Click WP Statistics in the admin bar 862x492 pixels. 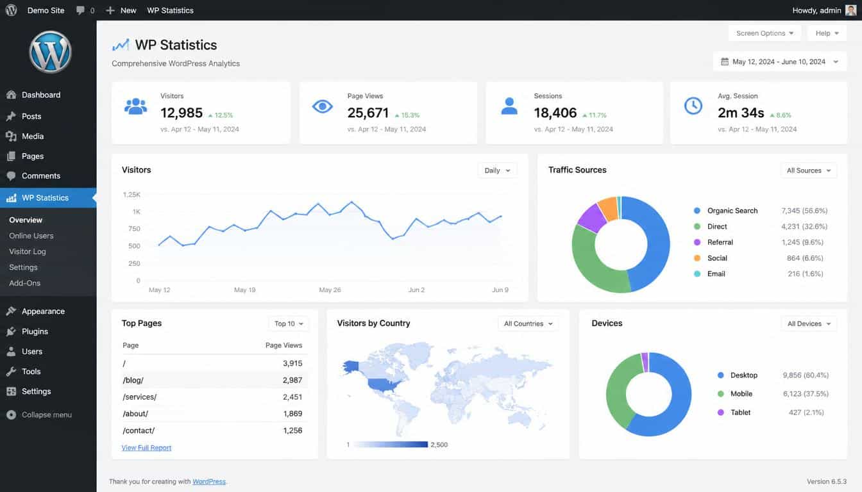170,10
